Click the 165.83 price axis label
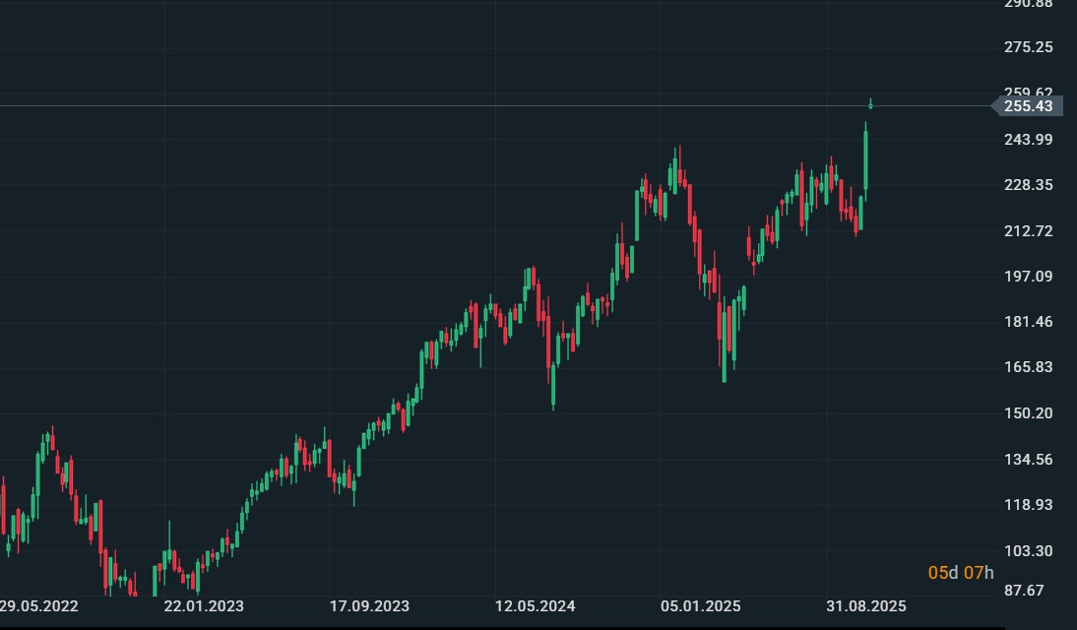 tap(1028, 367)
